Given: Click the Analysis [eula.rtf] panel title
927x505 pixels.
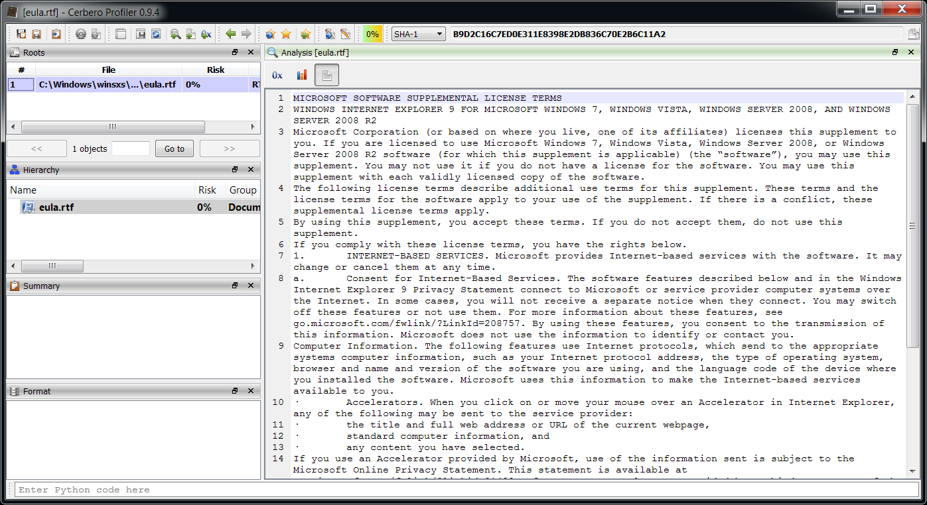Looking at the screenshot, I should 315,52.
